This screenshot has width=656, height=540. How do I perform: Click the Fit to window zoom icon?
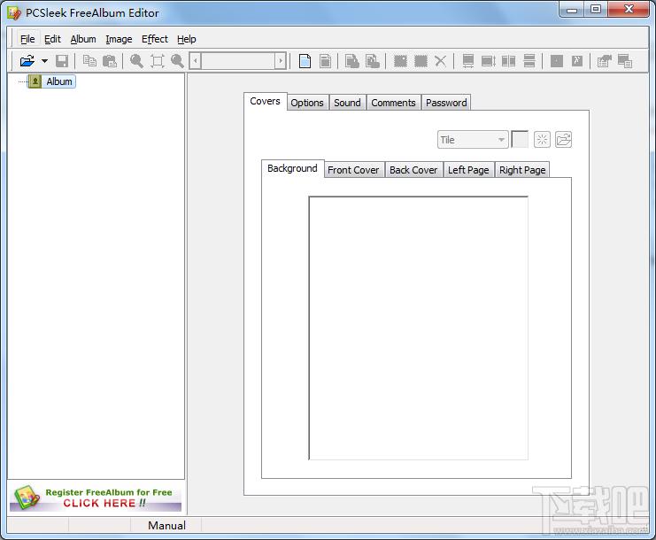(x=158, y=61)
